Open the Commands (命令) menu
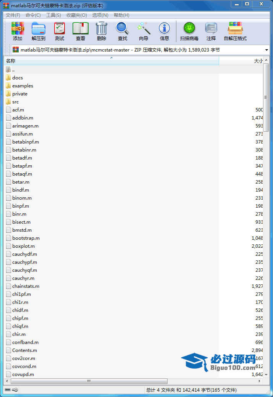The width and height of the screenshot is (273, 397). 33,15
